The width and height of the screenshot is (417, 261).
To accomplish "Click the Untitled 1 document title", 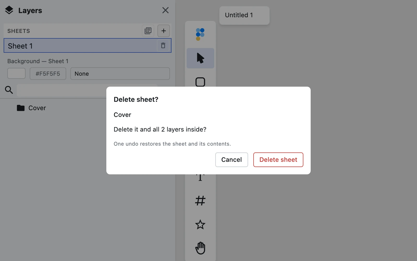I will pyautogui.click(x=239, y=15).
